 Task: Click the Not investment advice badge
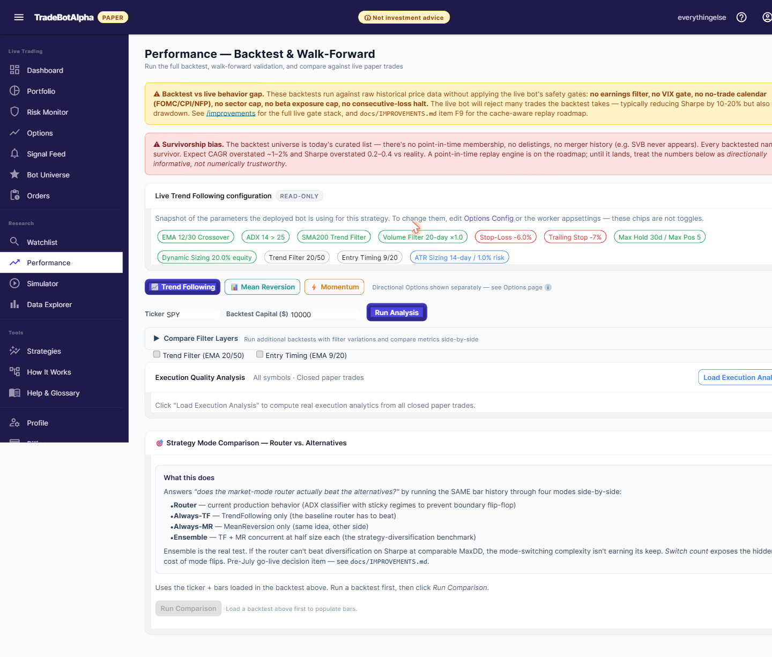(404, 17)
